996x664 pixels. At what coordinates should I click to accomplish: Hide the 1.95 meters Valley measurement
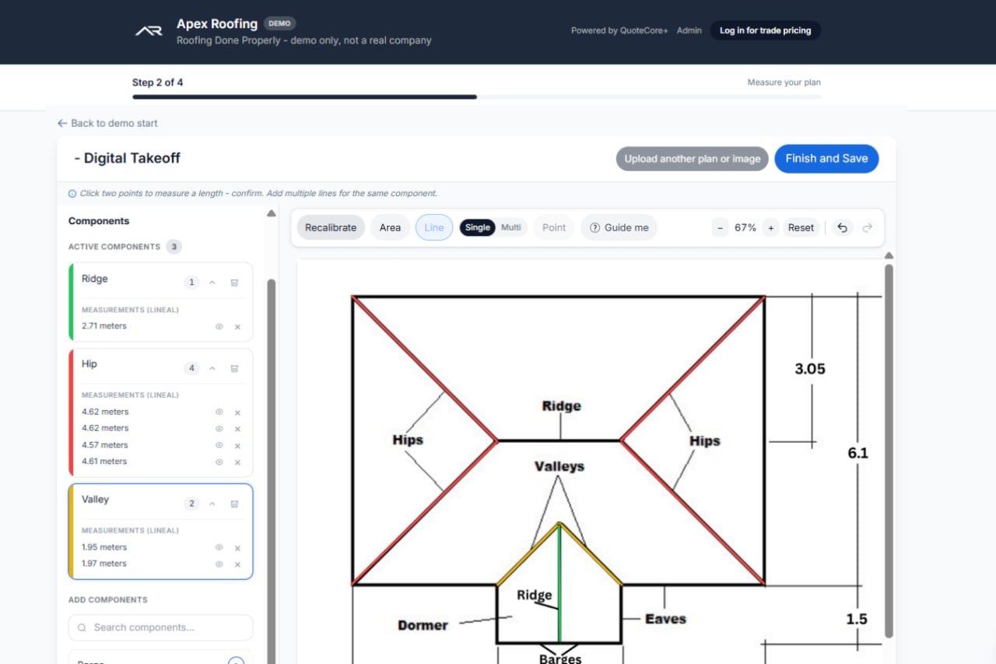click(x=219, y=547)
